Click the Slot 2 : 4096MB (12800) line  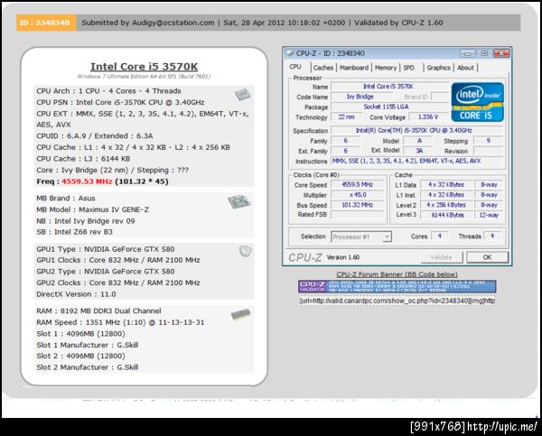pos(81,356)
